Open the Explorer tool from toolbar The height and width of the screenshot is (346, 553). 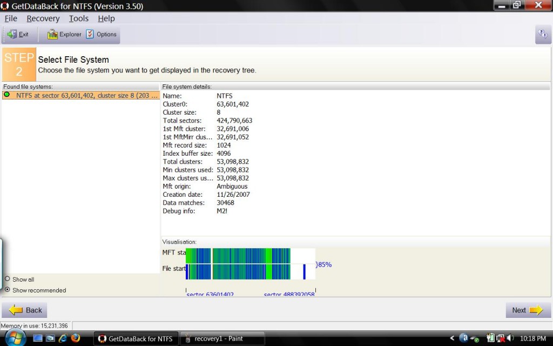[64, 34]
